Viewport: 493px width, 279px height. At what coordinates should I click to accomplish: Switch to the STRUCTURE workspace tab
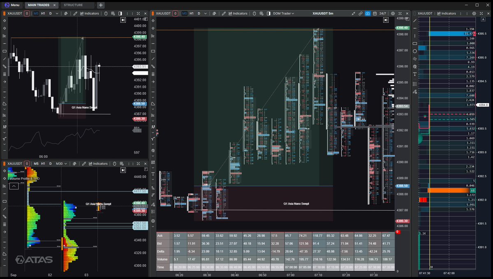click(x=73, y=5)
